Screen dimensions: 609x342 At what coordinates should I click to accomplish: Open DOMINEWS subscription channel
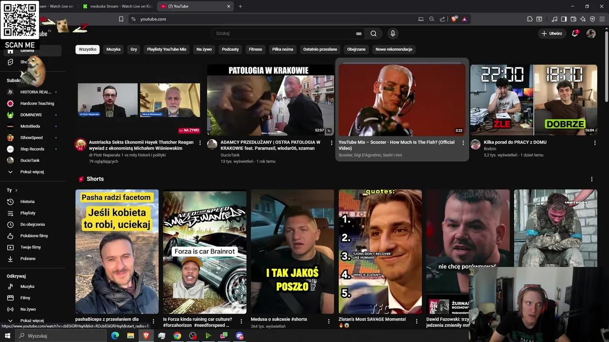click(x=33, y=114)
